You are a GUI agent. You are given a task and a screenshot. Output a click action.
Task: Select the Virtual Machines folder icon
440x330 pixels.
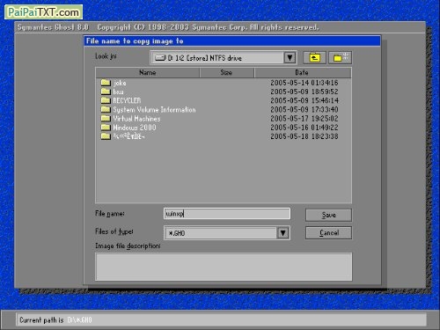pyautogui.click(x=106, y=119)
